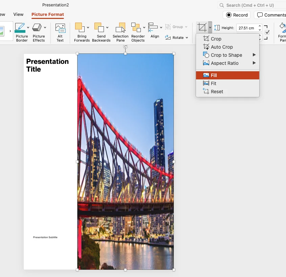Increase height with up stepper
Screen dimensions: 286x277
260,26
